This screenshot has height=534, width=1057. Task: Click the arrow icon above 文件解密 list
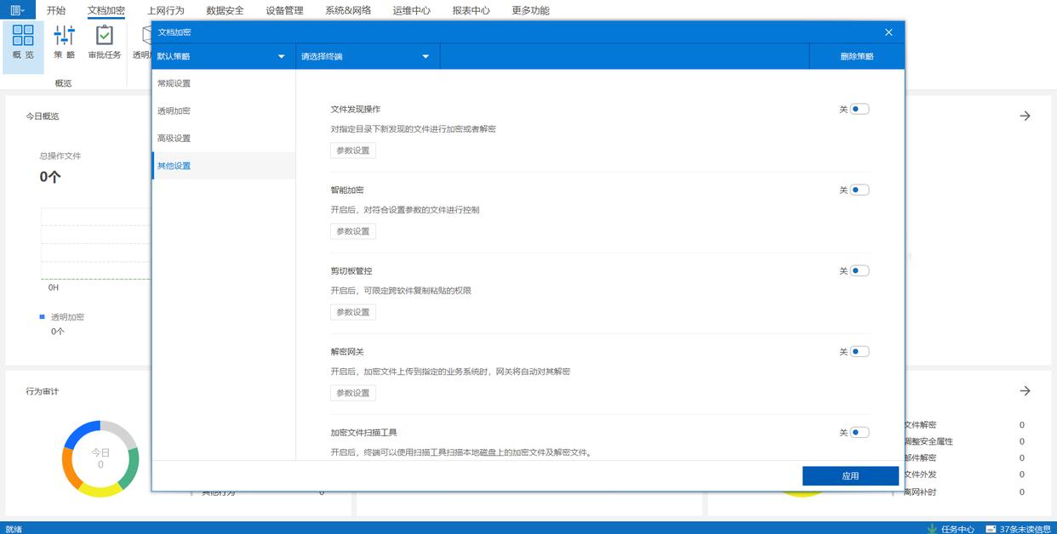click(1025, 391)
